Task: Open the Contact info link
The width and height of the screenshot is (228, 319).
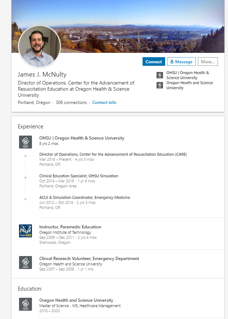Action: point(104,102)
